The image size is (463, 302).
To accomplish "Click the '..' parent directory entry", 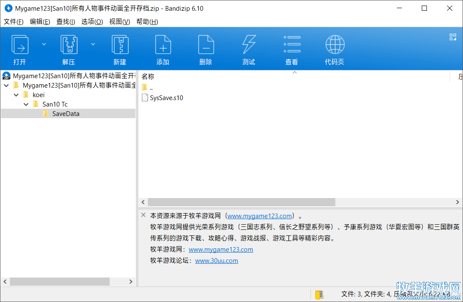I will click(151, 88).
